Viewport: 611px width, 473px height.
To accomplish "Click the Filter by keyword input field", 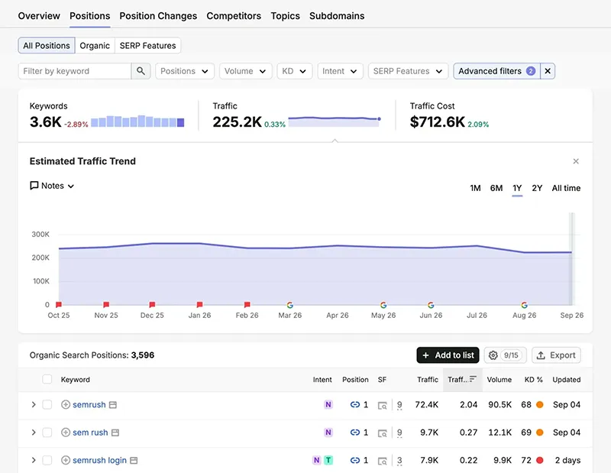I will pyautogui.click(x=74, y=71).
